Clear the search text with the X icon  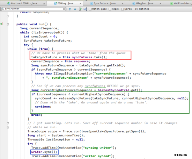pyautogui.click(x=64, y=9)
